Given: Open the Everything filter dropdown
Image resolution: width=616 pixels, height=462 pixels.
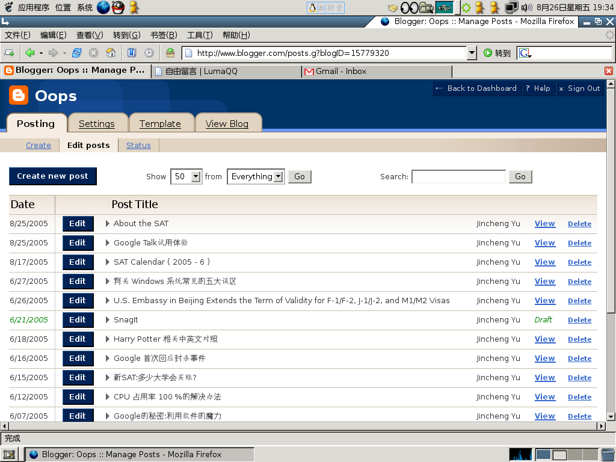Looking at the screenshot, I should click(278, 176).
